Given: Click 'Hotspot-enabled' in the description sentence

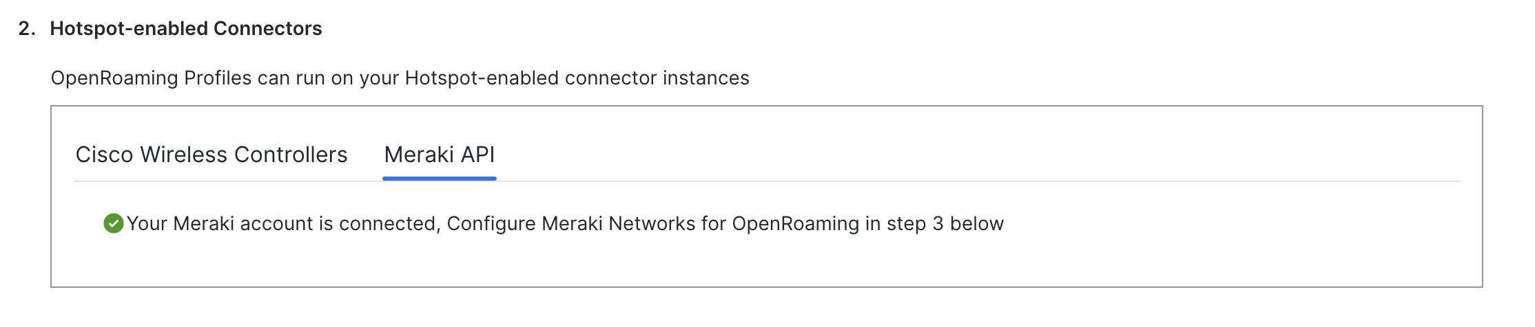Looking at the screenshot, I should pyautogui.click(x=482, y=78).
